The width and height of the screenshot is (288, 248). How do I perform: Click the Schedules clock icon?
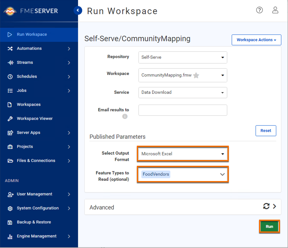[x=10, y=77]
